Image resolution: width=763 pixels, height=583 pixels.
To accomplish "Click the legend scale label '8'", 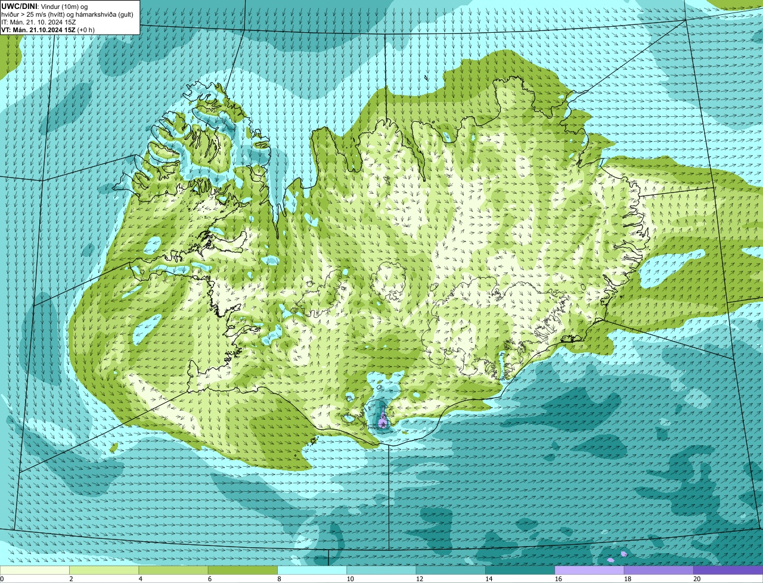I will [279, 579].
